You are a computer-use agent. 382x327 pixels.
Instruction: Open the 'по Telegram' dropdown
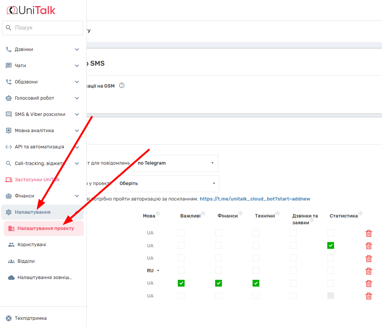click(176, 163)
